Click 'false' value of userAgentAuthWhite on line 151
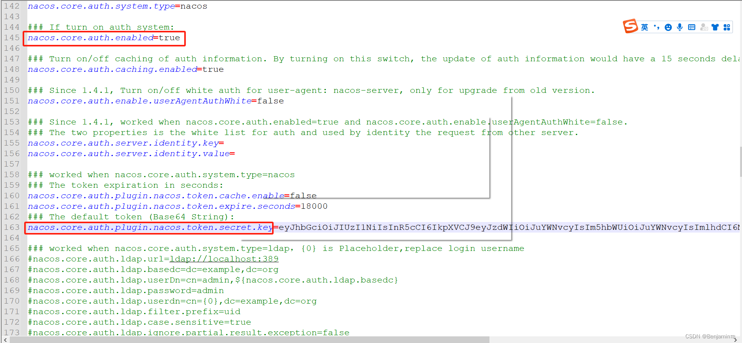The width and height of the screenshot is (742, 343). click(x=270, y=101)
